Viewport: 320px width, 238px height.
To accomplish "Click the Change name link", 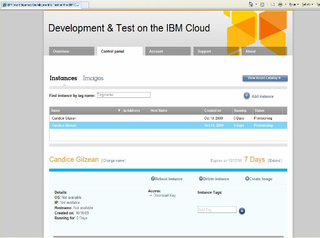I will click(x=114, y=160).
